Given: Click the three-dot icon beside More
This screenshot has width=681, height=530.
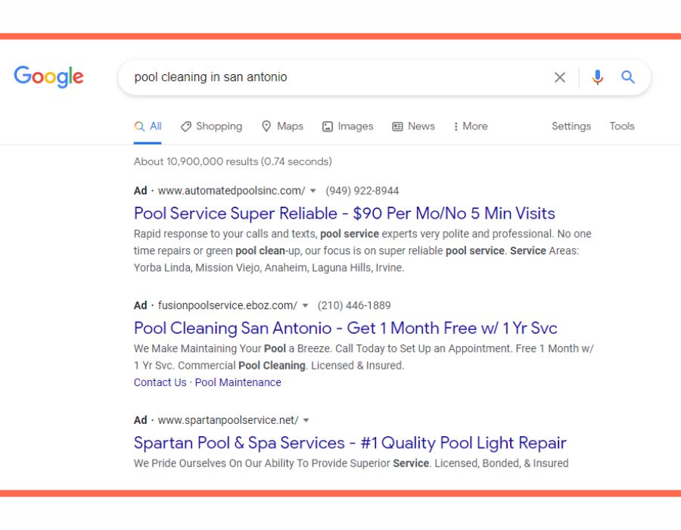Looking at the screenshot, I should (x=456, y=126).
